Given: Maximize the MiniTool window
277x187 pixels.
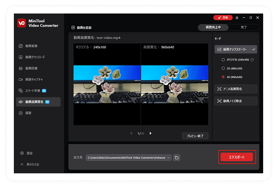Looking at the screenshot, I should click(251, 18).
